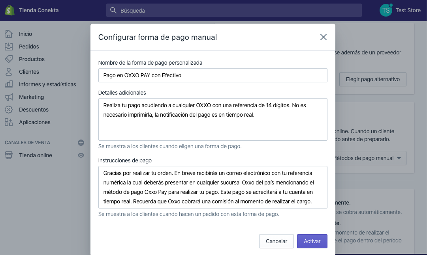Screen dimensions: 427x255
Task: Edit the payment method name field
Action: (x=213, y=75)
